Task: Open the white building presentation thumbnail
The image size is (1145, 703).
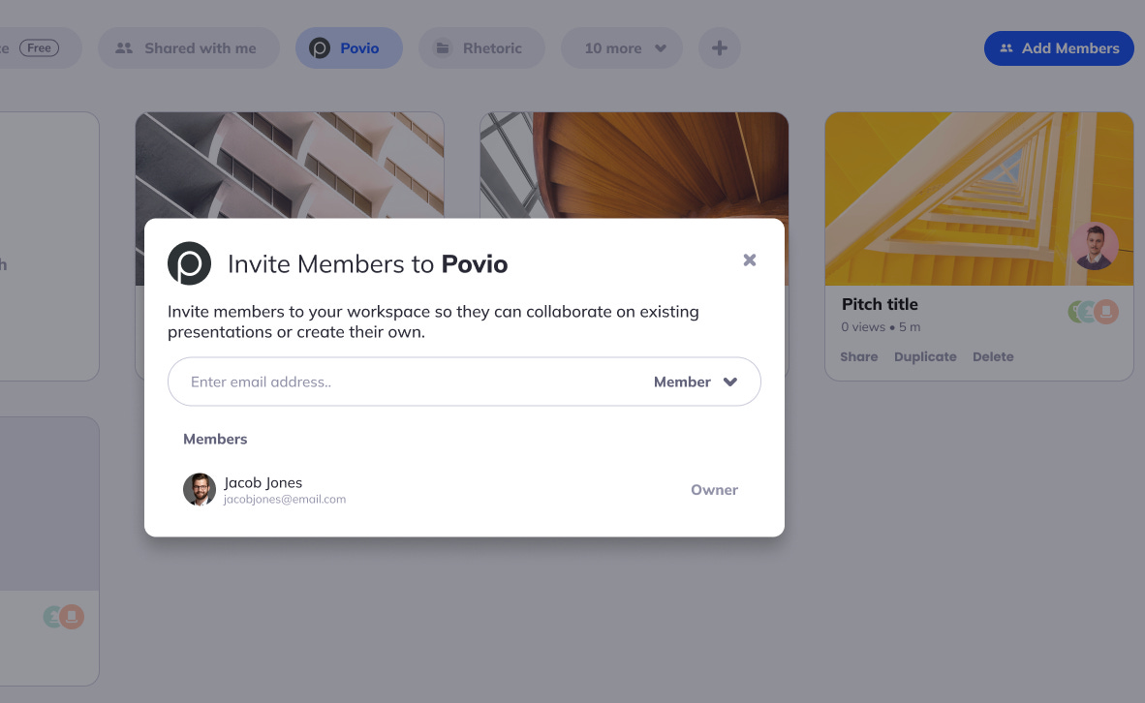Action: click(x=290, y=165)
